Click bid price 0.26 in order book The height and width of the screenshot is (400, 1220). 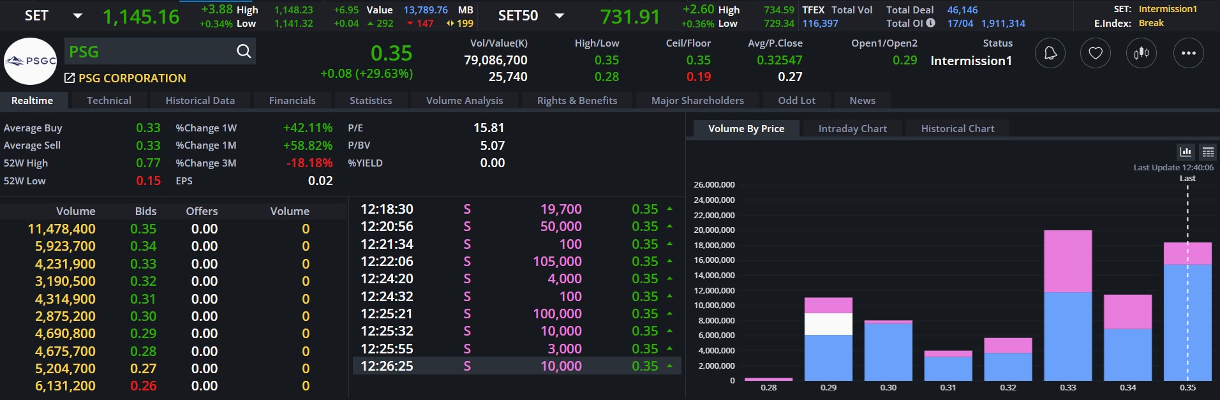click(143, 386)
